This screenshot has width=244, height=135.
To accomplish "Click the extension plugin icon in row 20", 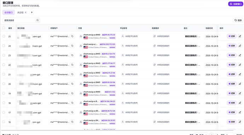I will tap(155, 84).
